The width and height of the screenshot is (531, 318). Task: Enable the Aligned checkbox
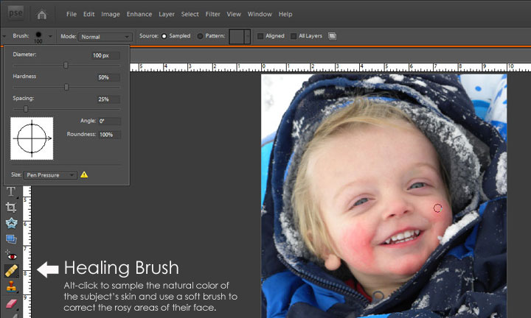(260, 36)
